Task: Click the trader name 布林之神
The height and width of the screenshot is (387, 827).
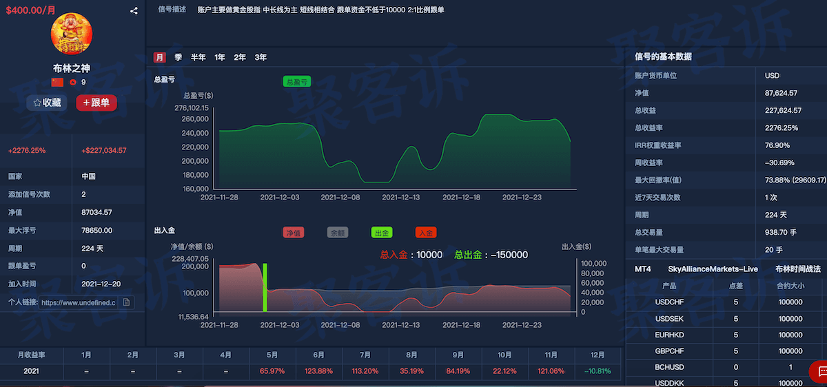Action: [x=72, y=68]
